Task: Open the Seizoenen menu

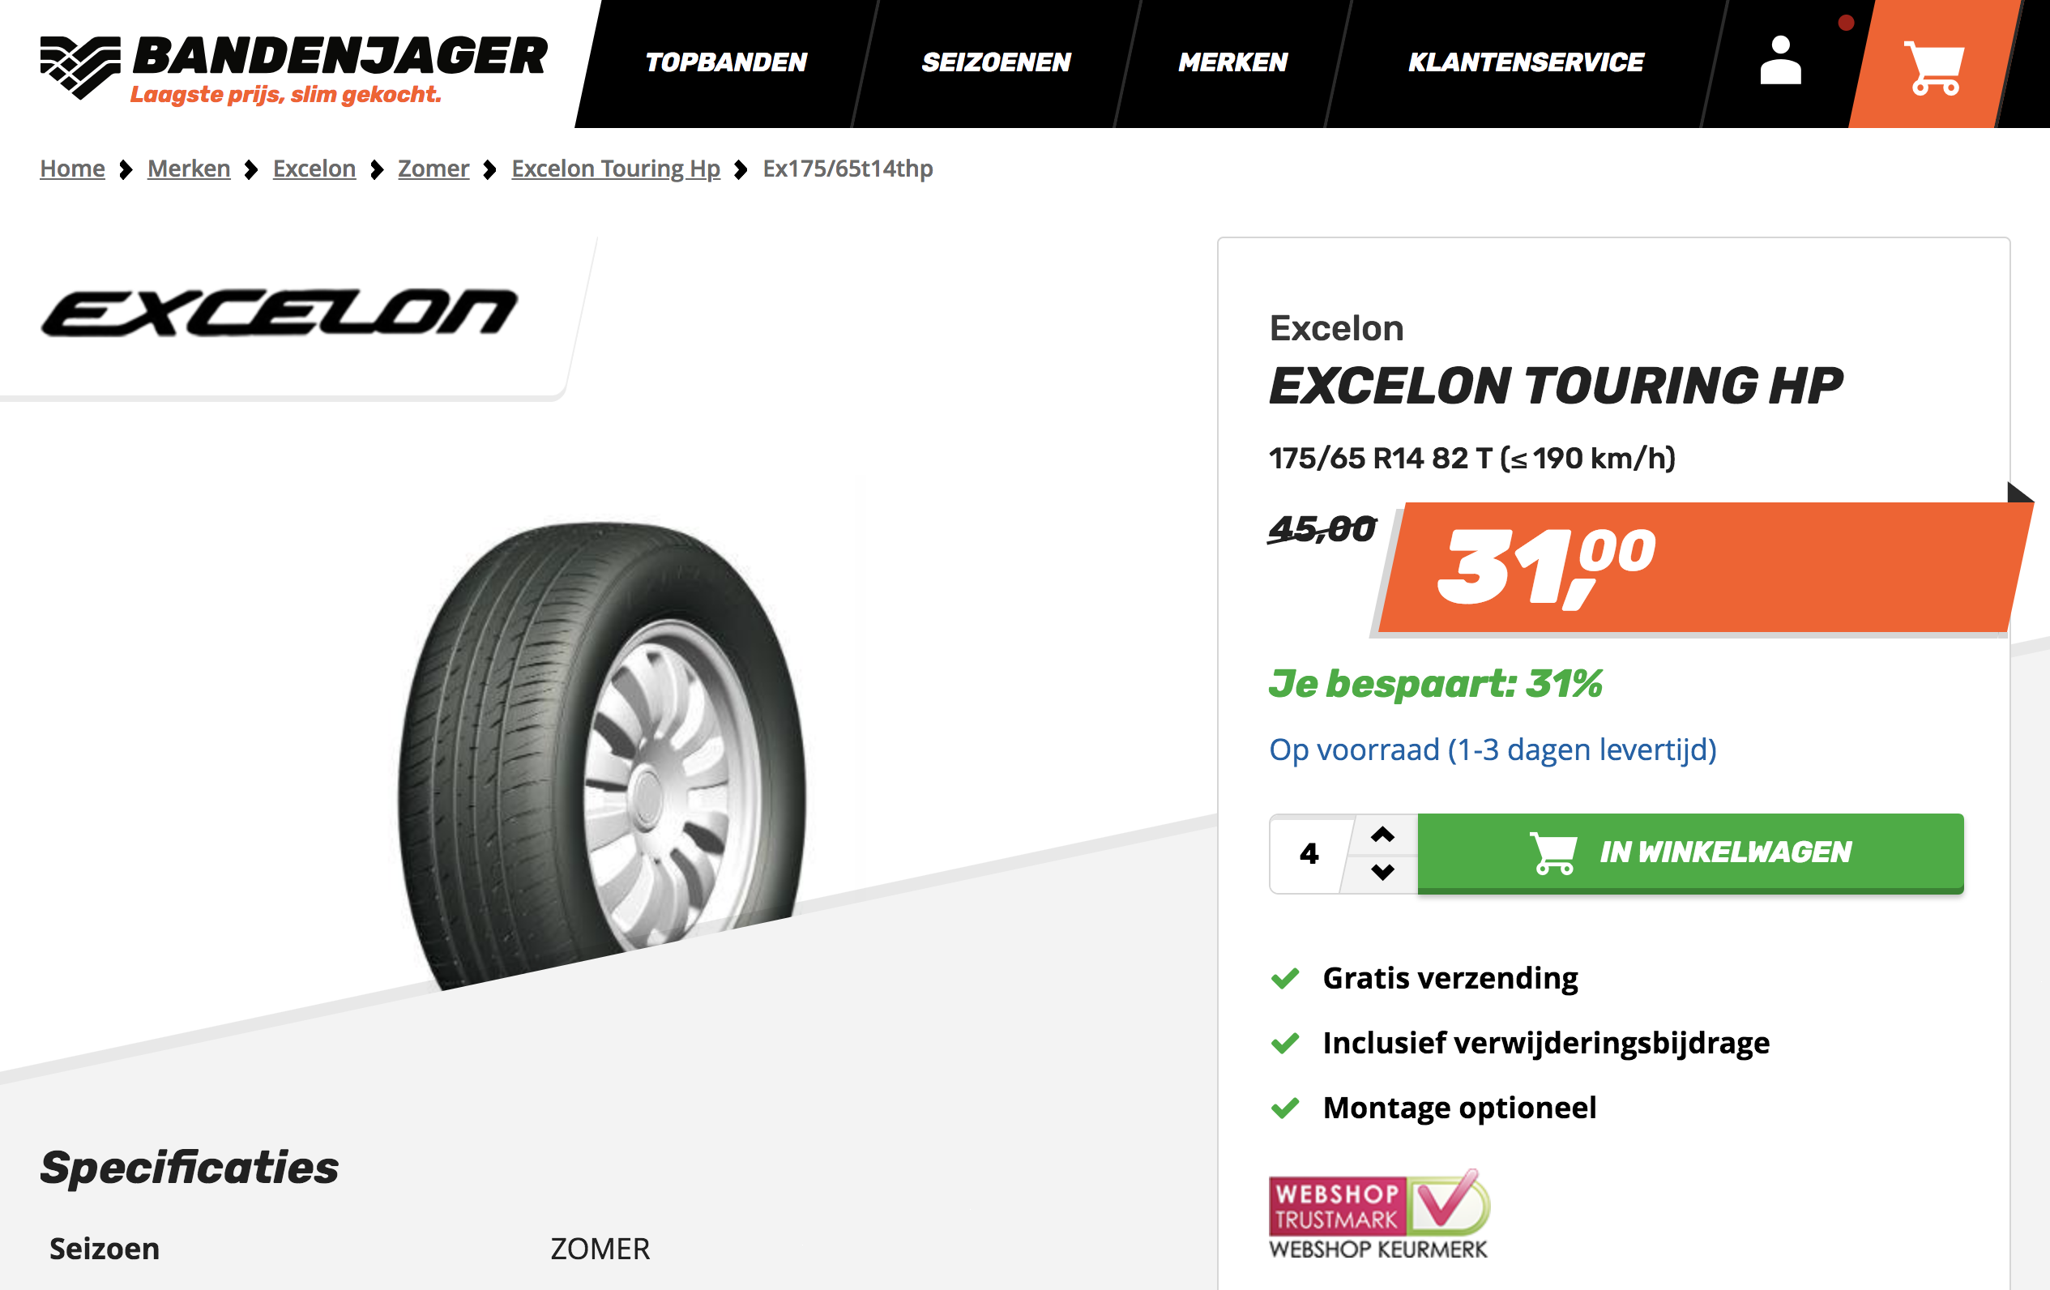Action: pyautogui.click(x=996, y=62)
